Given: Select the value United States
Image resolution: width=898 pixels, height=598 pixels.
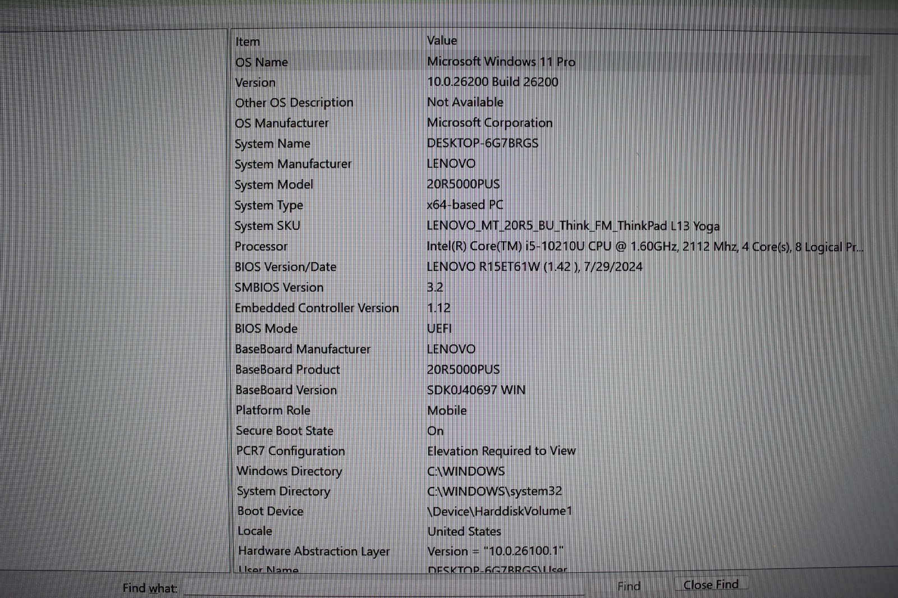Looking at the screenshot, I should [x=464, y=531].
